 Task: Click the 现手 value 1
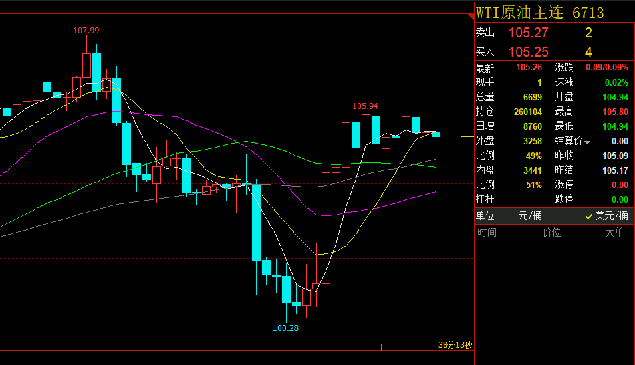[x=539, y=82]
